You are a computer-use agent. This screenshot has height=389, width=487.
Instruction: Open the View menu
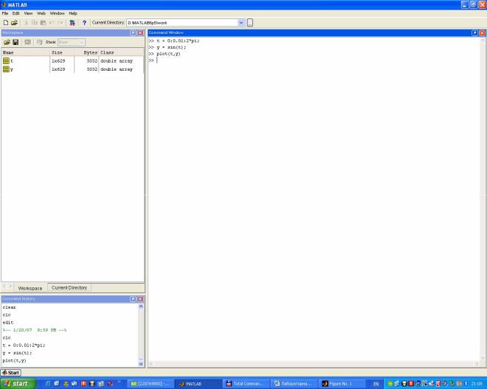coord(28,13)
